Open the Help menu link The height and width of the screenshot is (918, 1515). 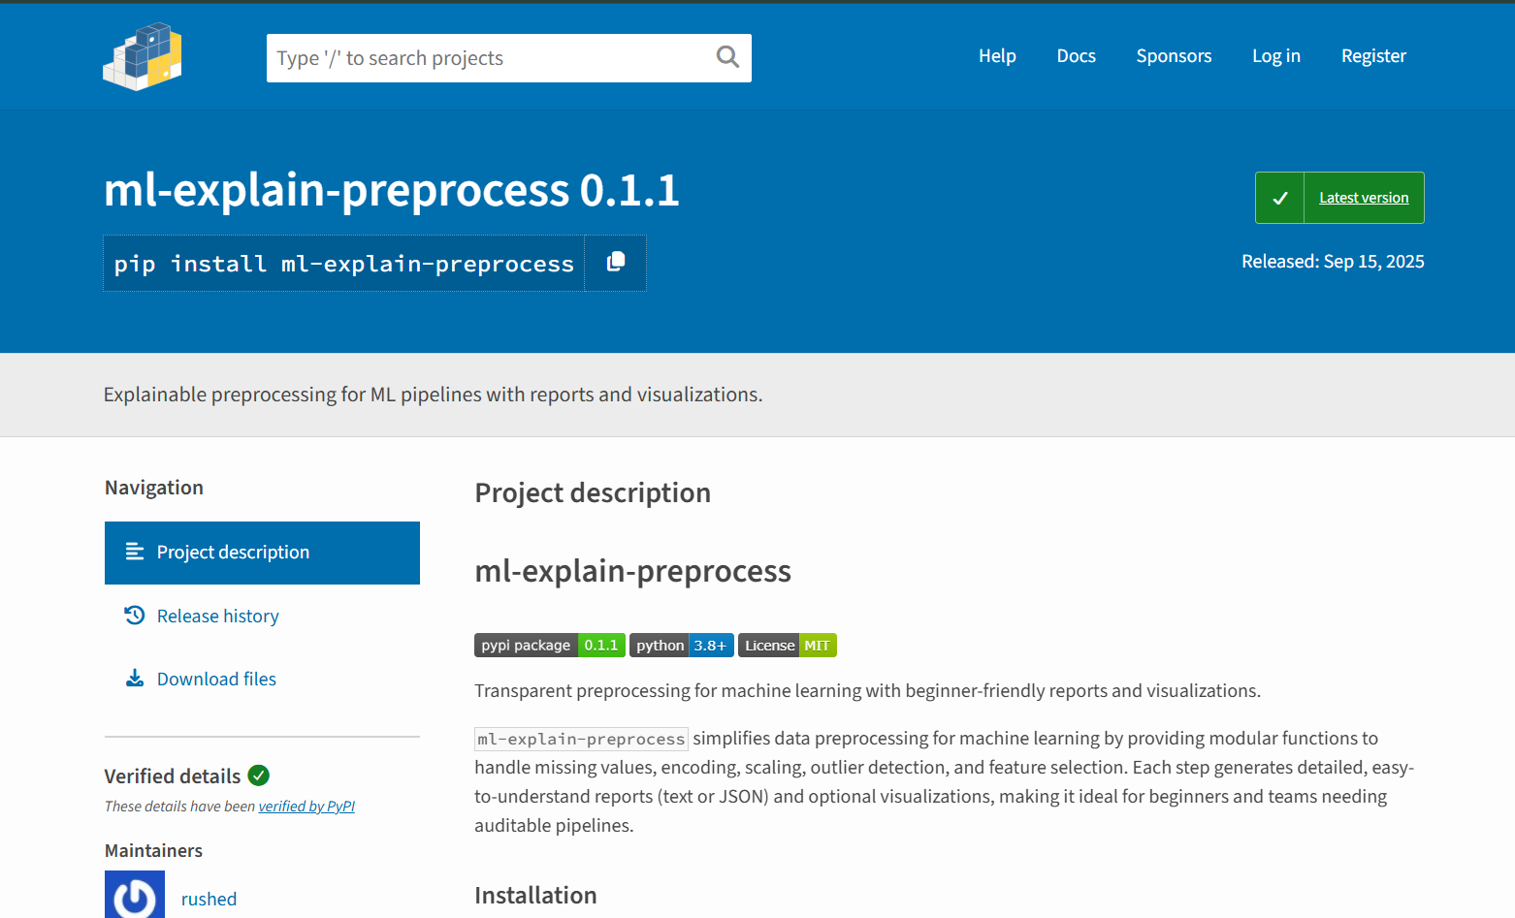coord(997,56)
